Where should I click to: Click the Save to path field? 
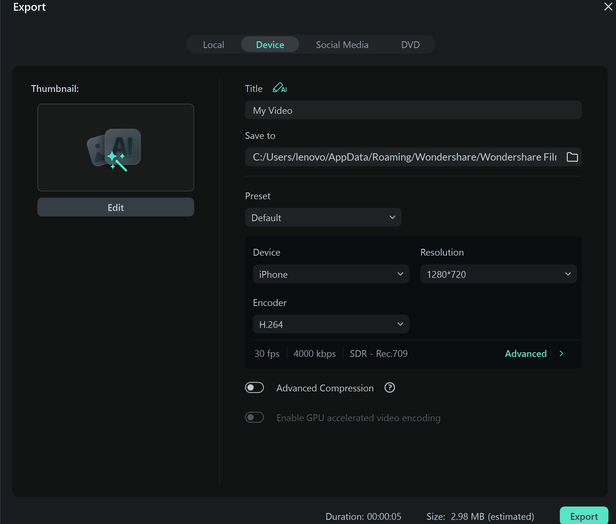[404, 157]
